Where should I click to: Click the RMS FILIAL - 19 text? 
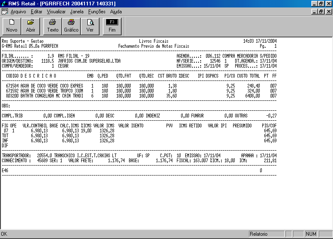pos(74,56)
